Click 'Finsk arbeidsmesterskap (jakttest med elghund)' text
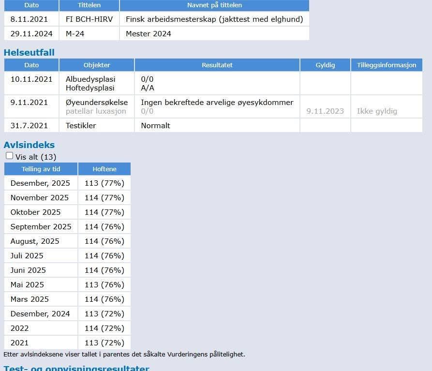 [x=214, y=19]
